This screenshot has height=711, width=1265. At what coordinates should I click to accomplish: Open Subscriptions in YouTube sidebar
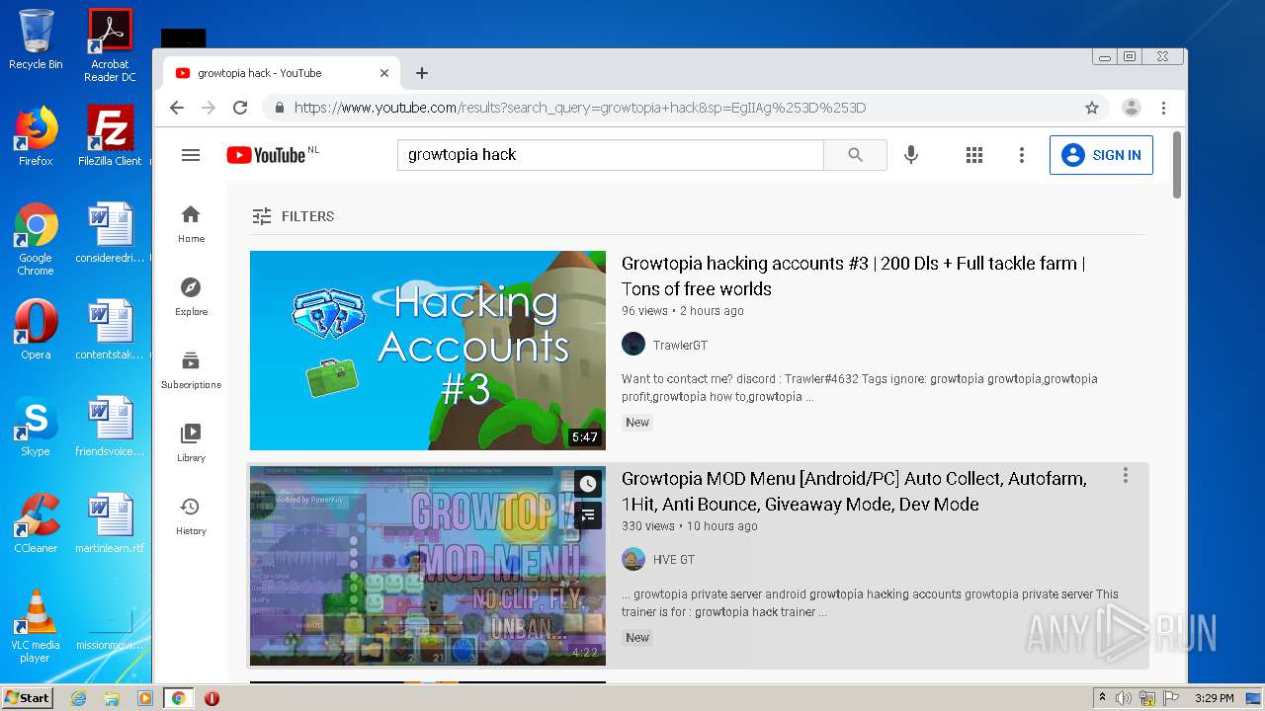coord(191,369)
